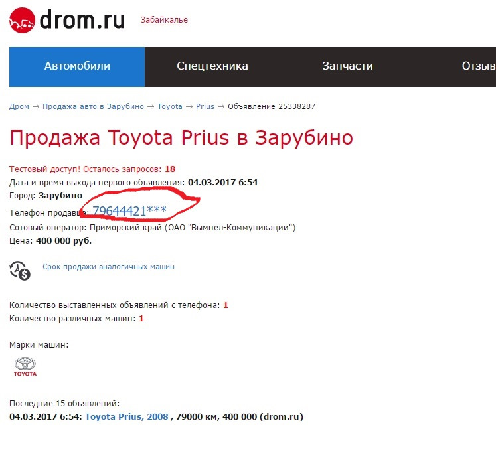Image resolution: width=496 pixels, height=458 pixels.
Task: Click the Продажа Toyota Prius в Зарубино heading
Action: (x=181, y=138)
